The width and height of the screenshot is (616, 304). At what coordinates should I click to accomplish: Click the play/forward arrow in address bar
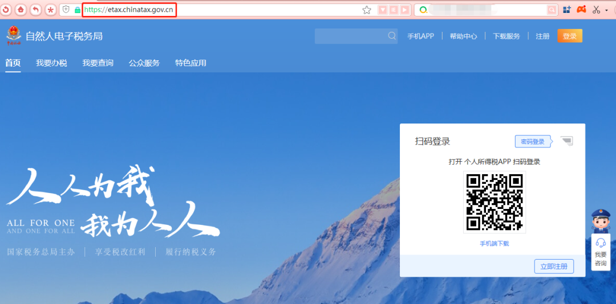click(x=404, y=10)
